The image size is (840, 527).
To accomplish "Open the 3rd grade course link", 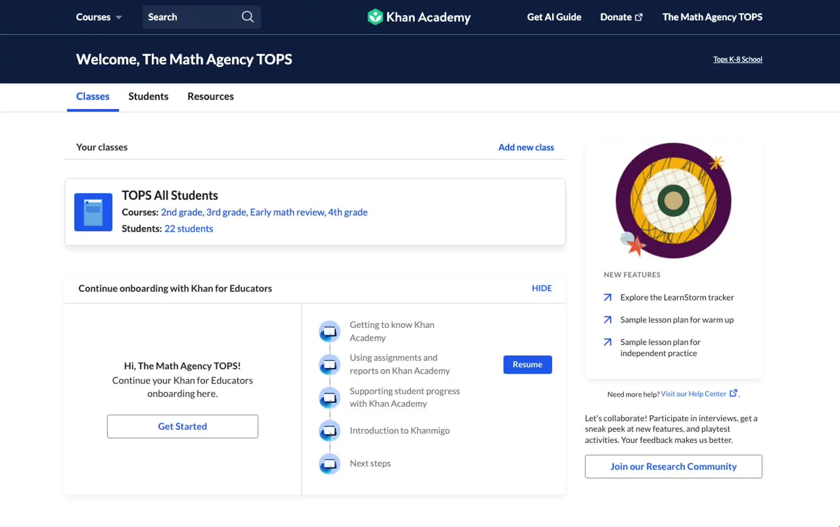I will pyautogui.click(x=226, y=212).
